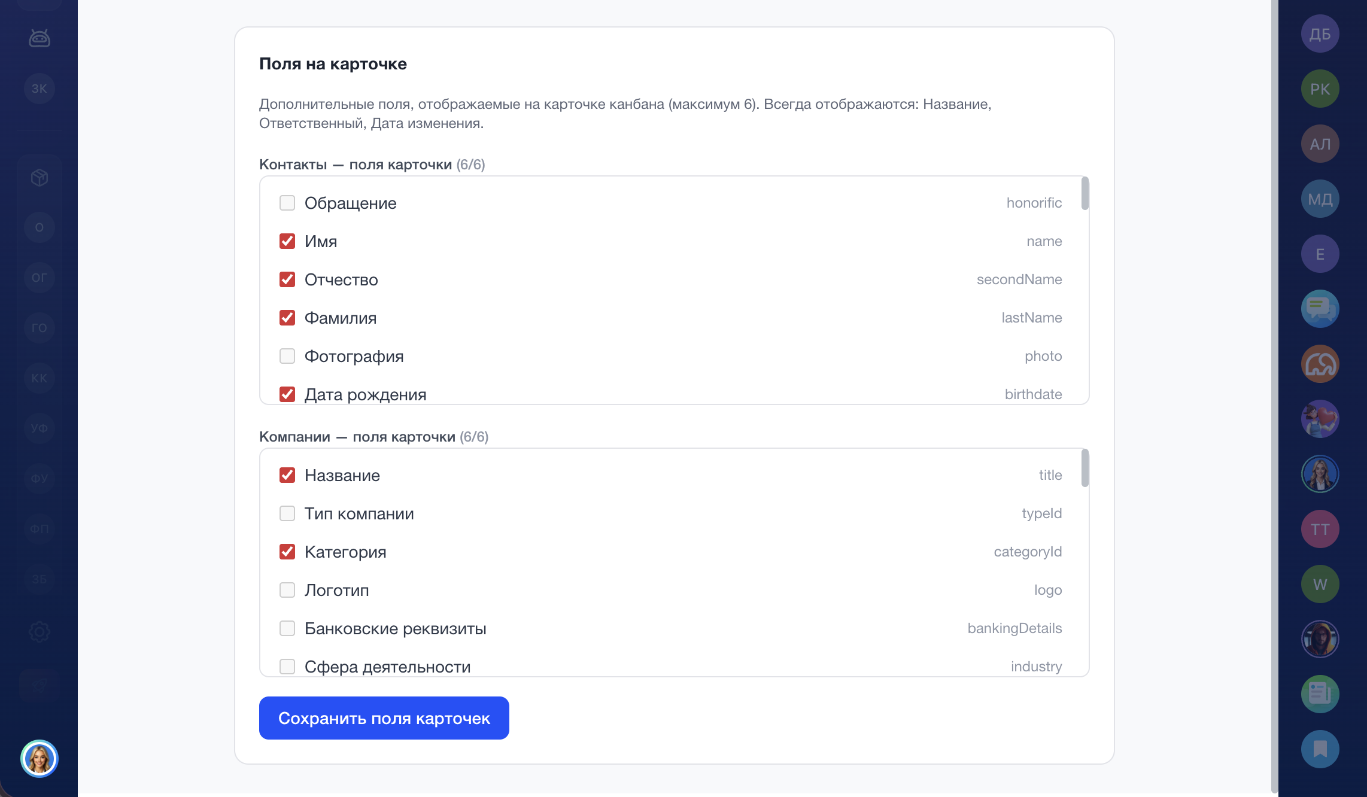
Task: Open the chat bubbles icon on right
Action: (x=1320, y=309)
